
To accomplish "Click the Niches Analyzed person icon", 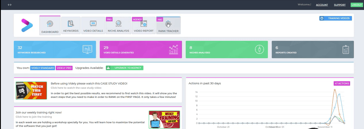I will [259, 49].
